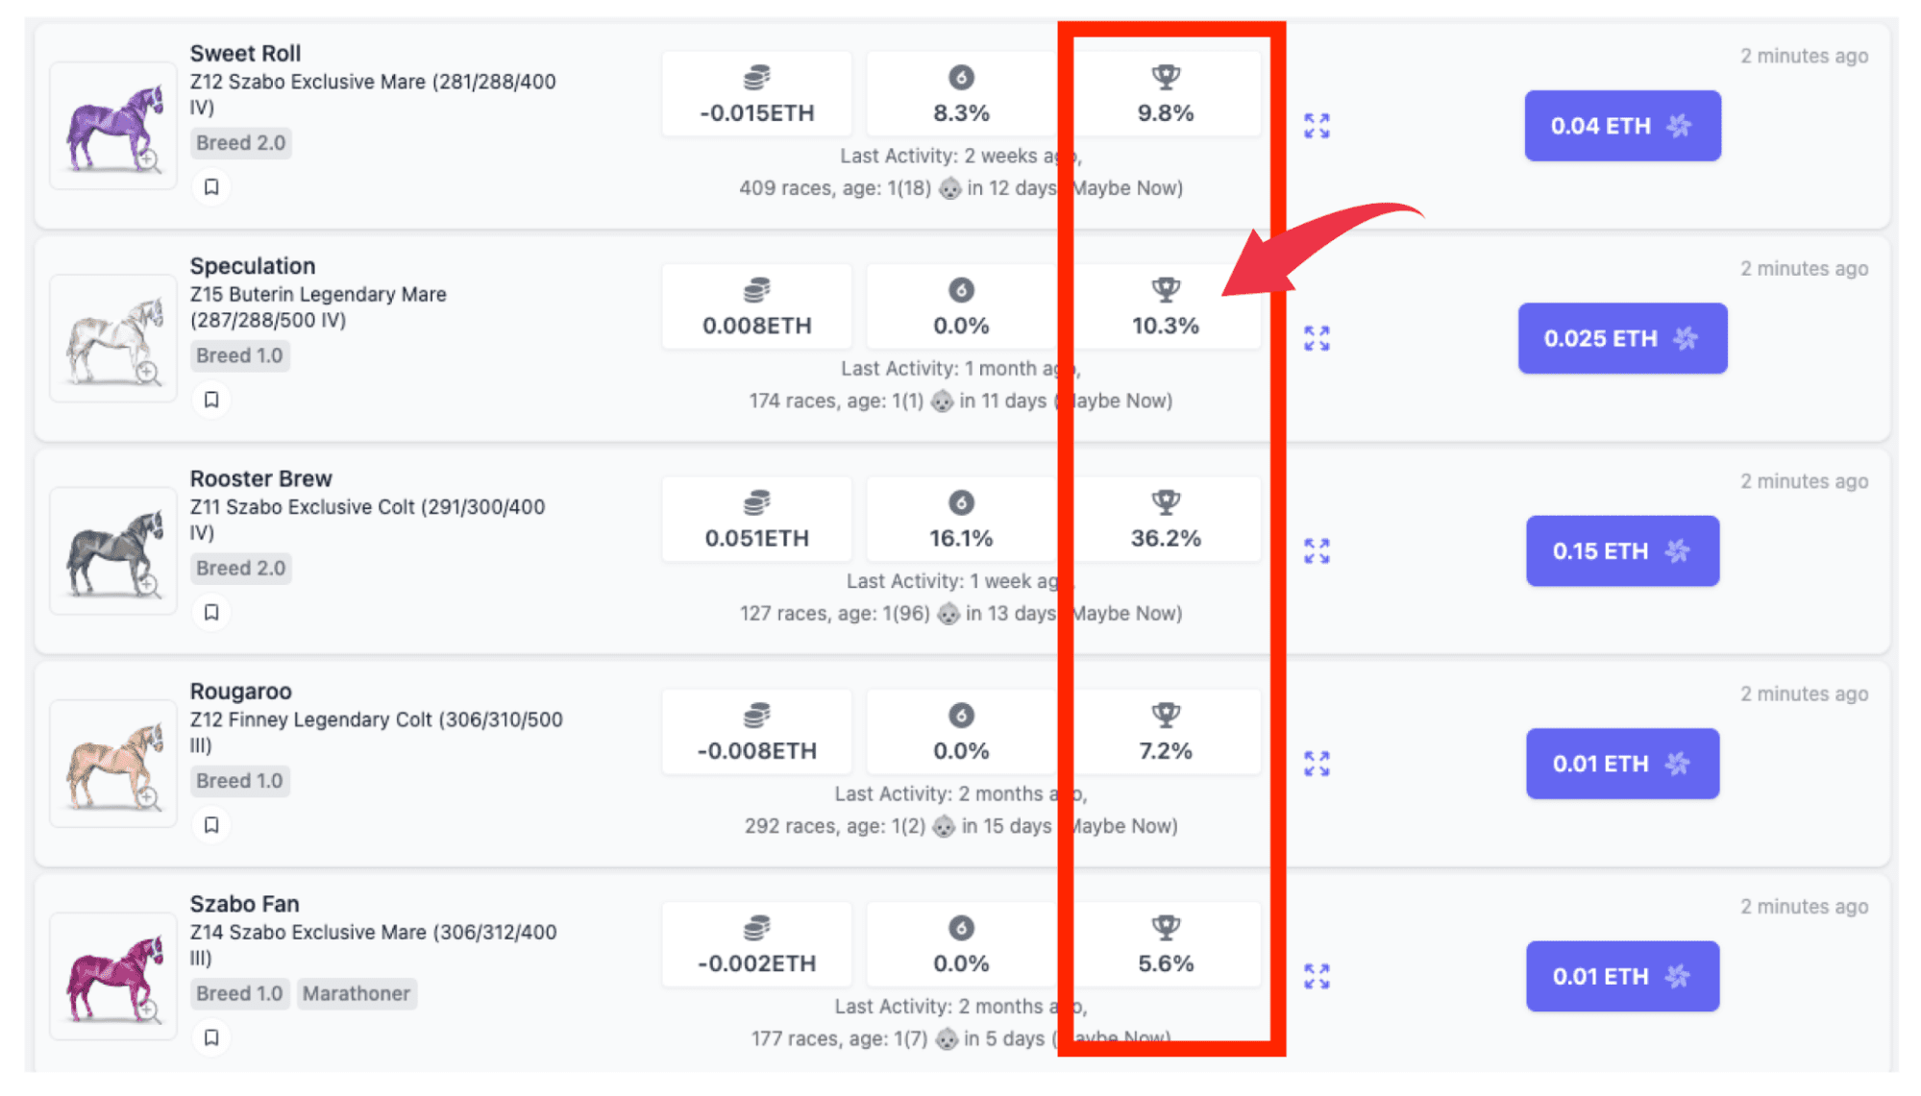Expand the Szabo Fan listing
Image resolution: width=1921 pixels, height=1096 pixels.
[1317, 976]
